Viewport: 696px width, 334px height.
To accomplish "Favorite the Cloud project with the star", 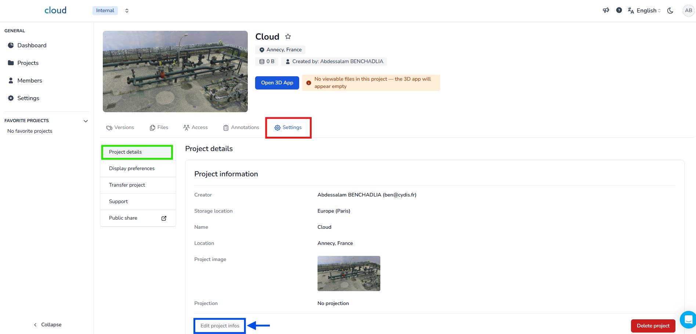I will [x=288, y=37].
